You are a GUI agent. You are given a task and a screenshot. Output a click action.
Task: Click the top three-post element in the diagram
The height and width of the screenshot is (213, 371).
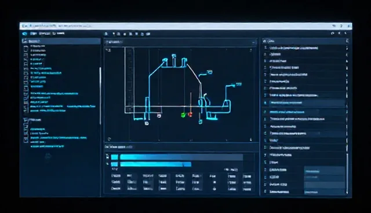click(174, 61)
